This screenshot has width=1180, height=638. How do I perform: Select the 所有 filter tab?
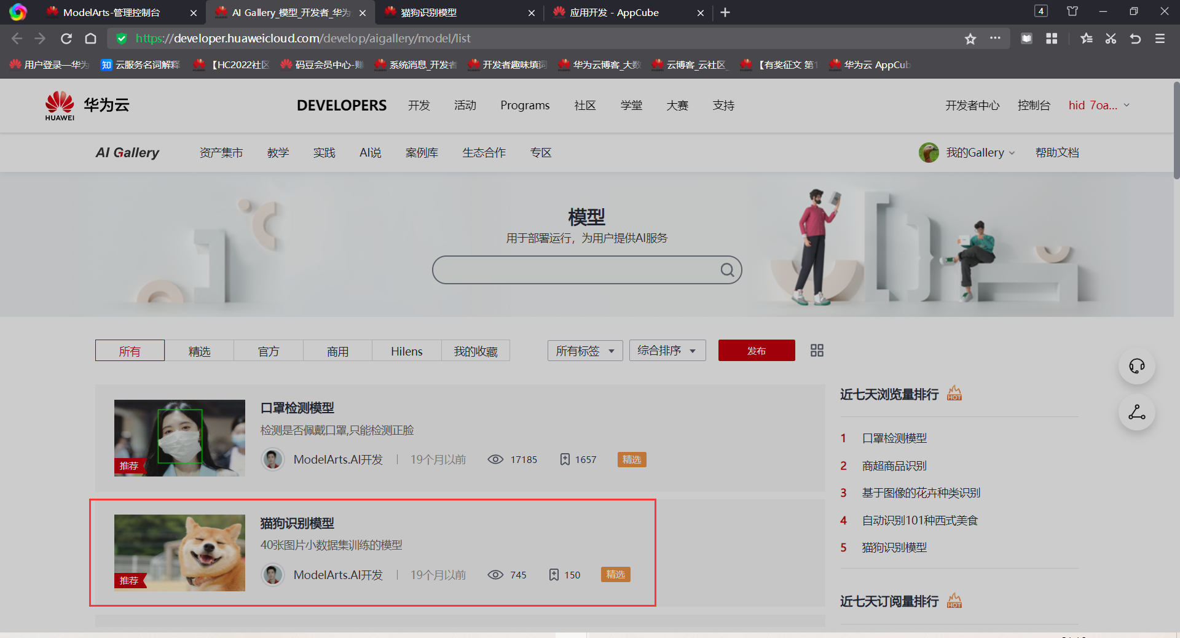click(x=130, y=351)
